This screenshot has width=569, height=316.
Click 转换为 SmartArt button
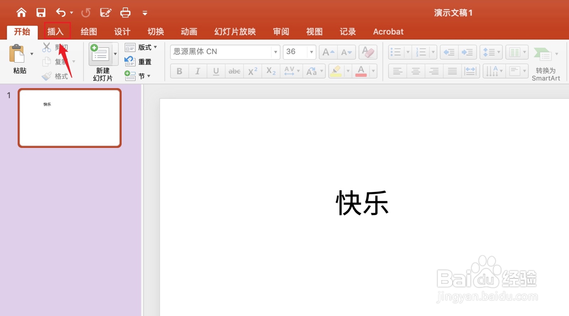coord(546,64)
